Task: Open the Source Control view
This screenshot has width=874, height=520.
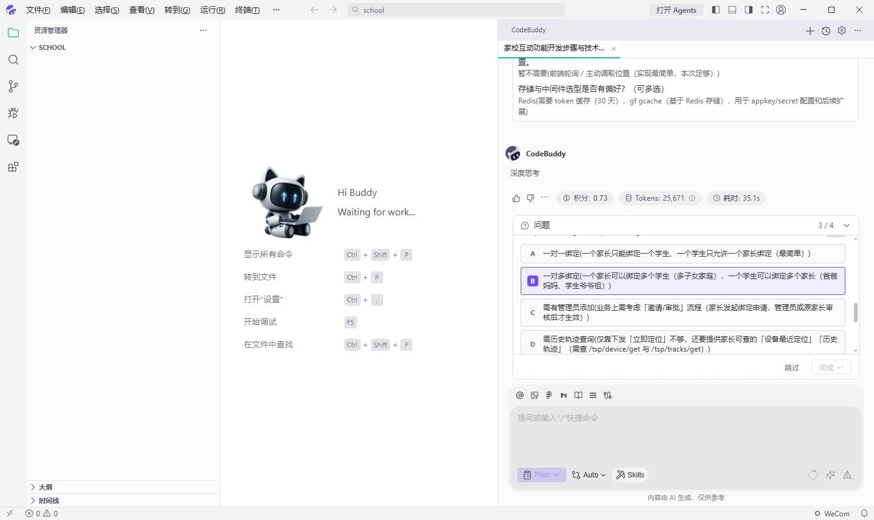Action: 13,86
